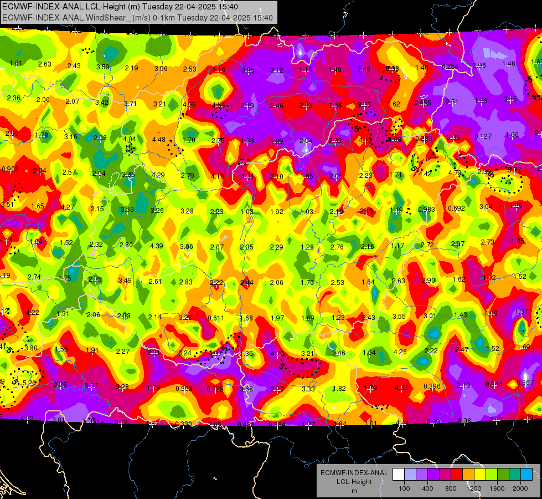
Task: Select the WindShear 0-1km header line
Action: pyautogui.click(x=137, y=17)
